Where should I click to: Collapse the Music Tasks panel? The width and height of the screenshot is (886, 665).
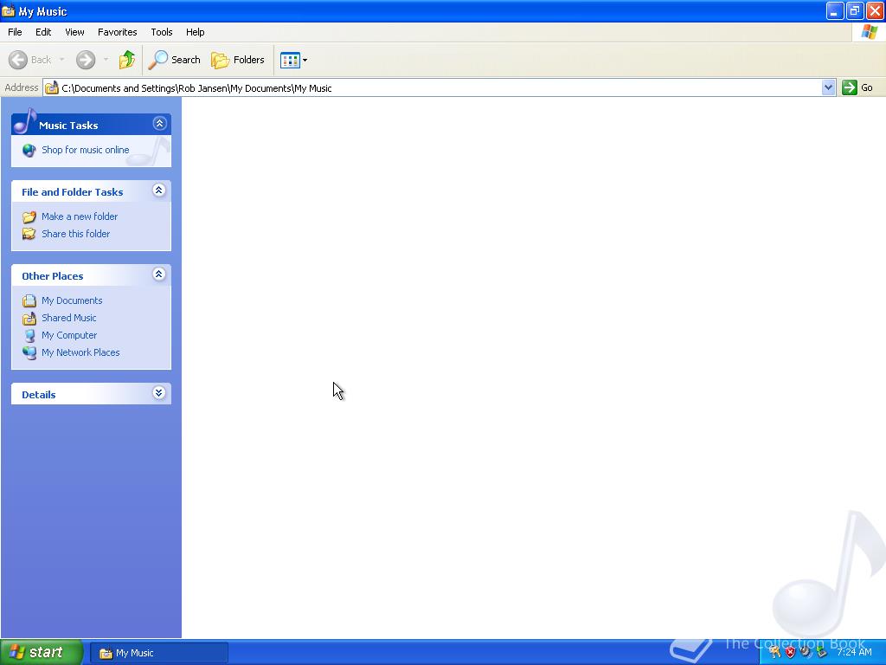(159, 123)
